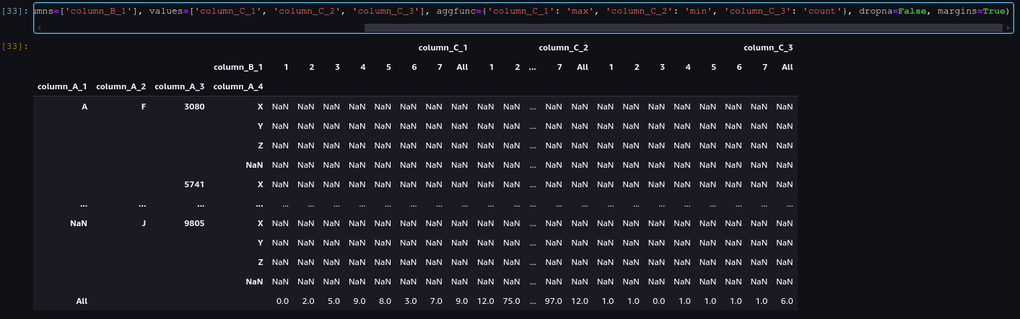Click the column_A_1 index header
The height and width of the screenshot is (319, 1020).
click(63, 86)
